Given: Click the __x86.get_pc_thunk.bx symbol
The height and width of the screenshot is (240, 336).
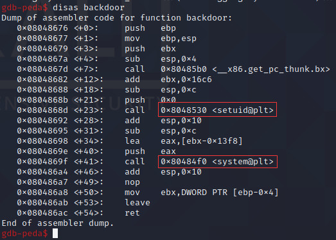Looking at the screenshot, I should (271, 69).
